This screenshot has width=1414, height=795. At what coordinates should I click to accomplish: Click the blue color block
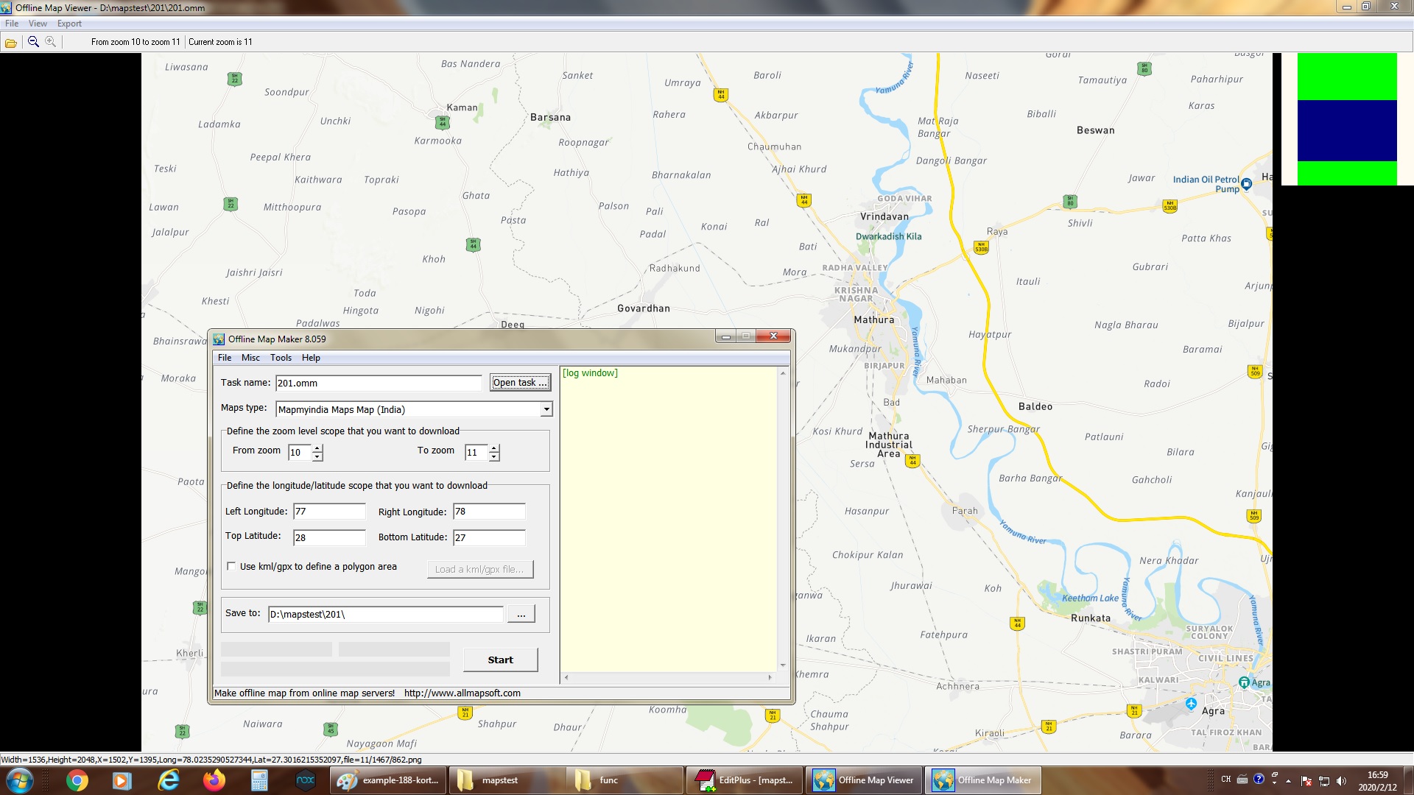tap(1347, 131)
